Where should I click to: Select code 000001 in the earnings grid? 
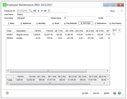(10, 35)
